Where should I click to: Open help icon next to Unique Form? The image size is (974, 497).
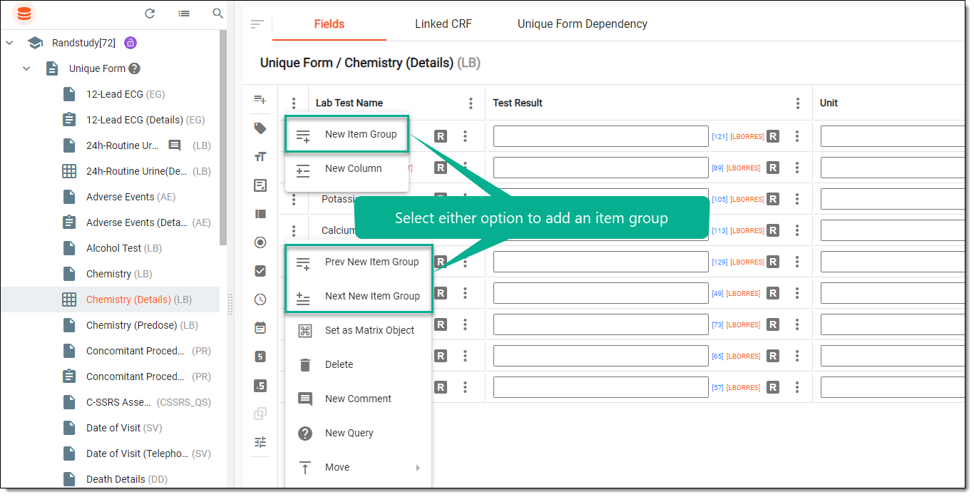(134, 68)
